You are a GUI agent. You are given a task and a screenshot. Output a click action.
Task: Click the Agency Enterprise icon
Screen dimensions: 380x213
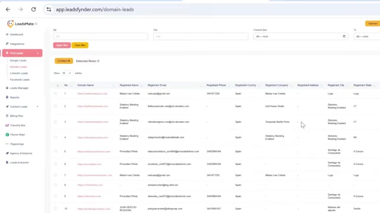pyautogui.click(x=7, y=153)
